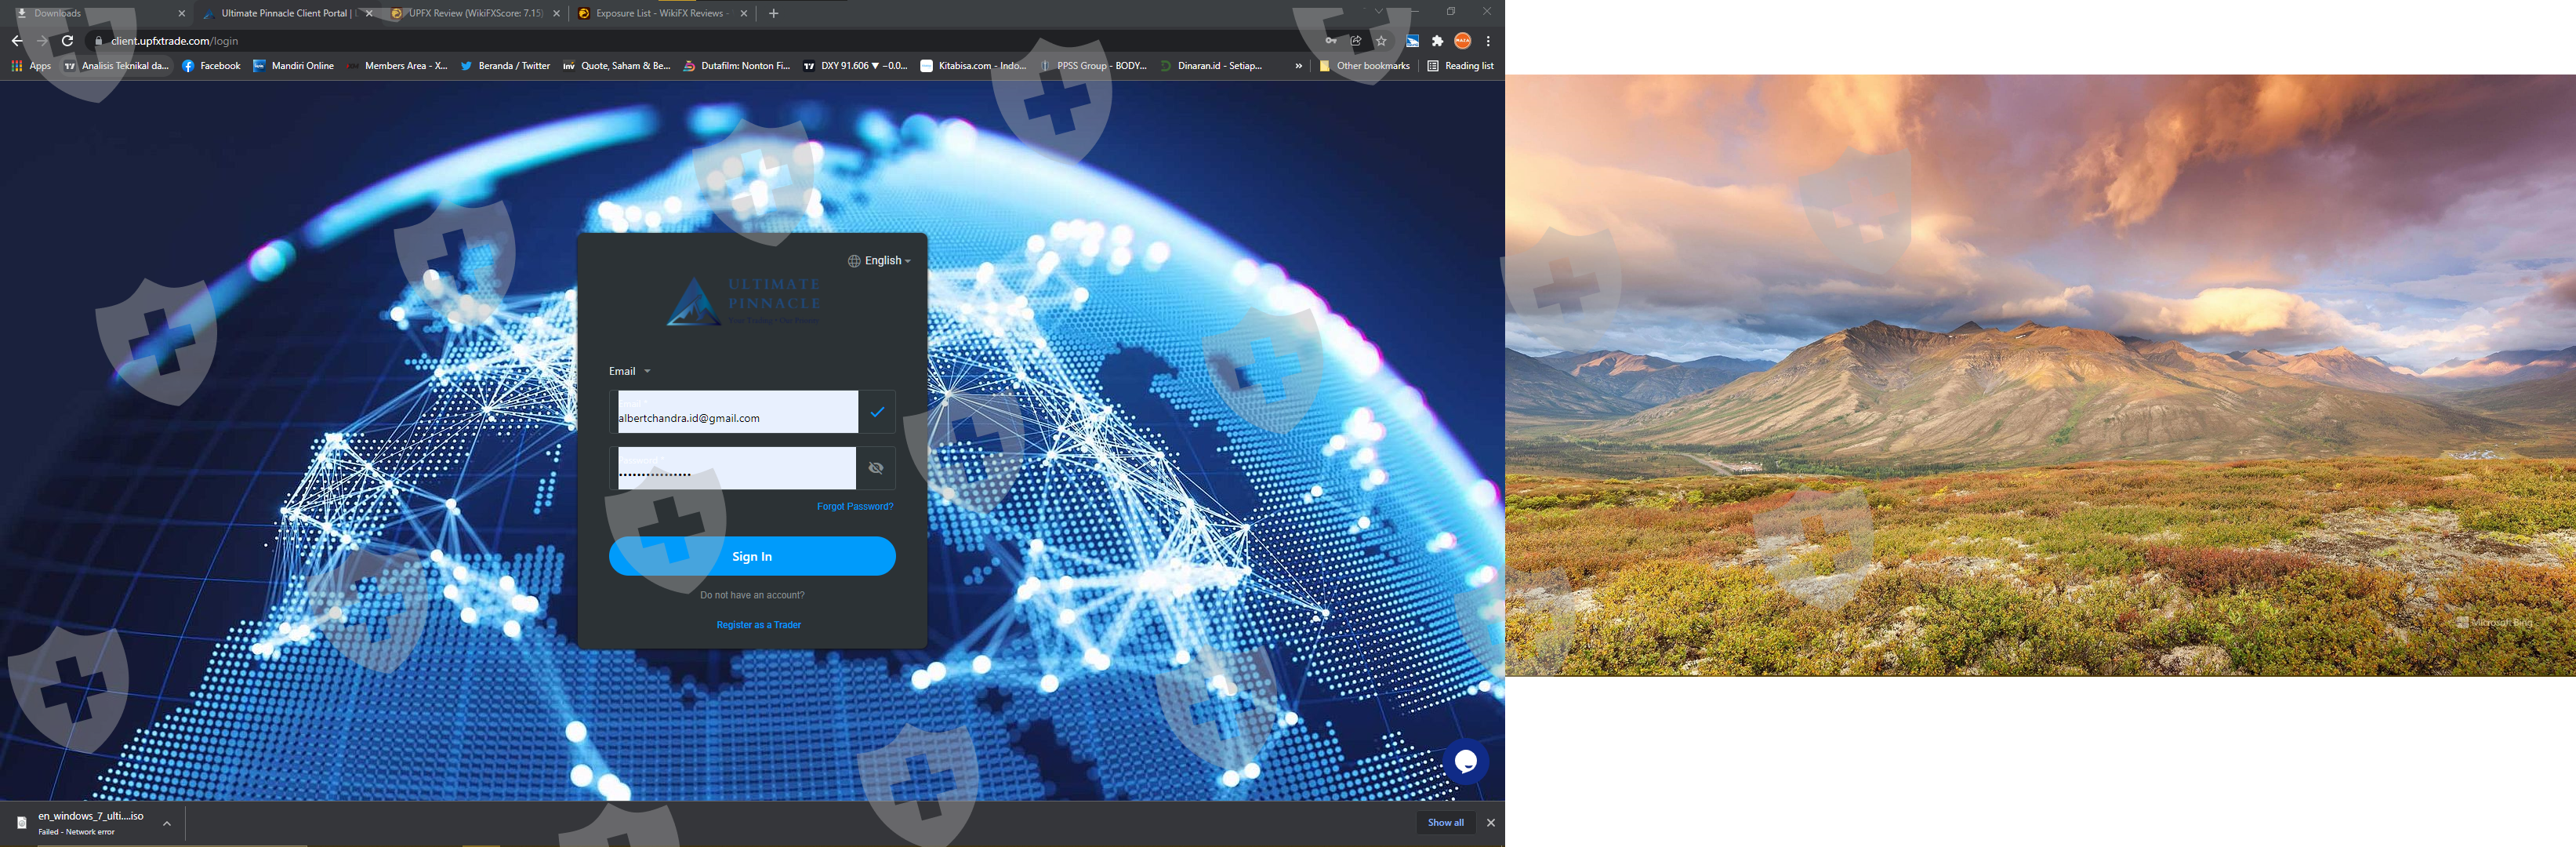Open the live chat bubble
Screen dimensions: 2576x847
[x=1465, y=762]
